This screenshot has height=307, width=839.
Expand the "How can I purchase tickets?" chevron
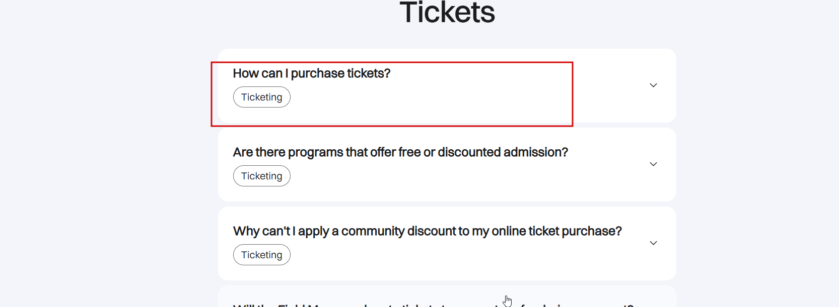click(x=653, y=85)
